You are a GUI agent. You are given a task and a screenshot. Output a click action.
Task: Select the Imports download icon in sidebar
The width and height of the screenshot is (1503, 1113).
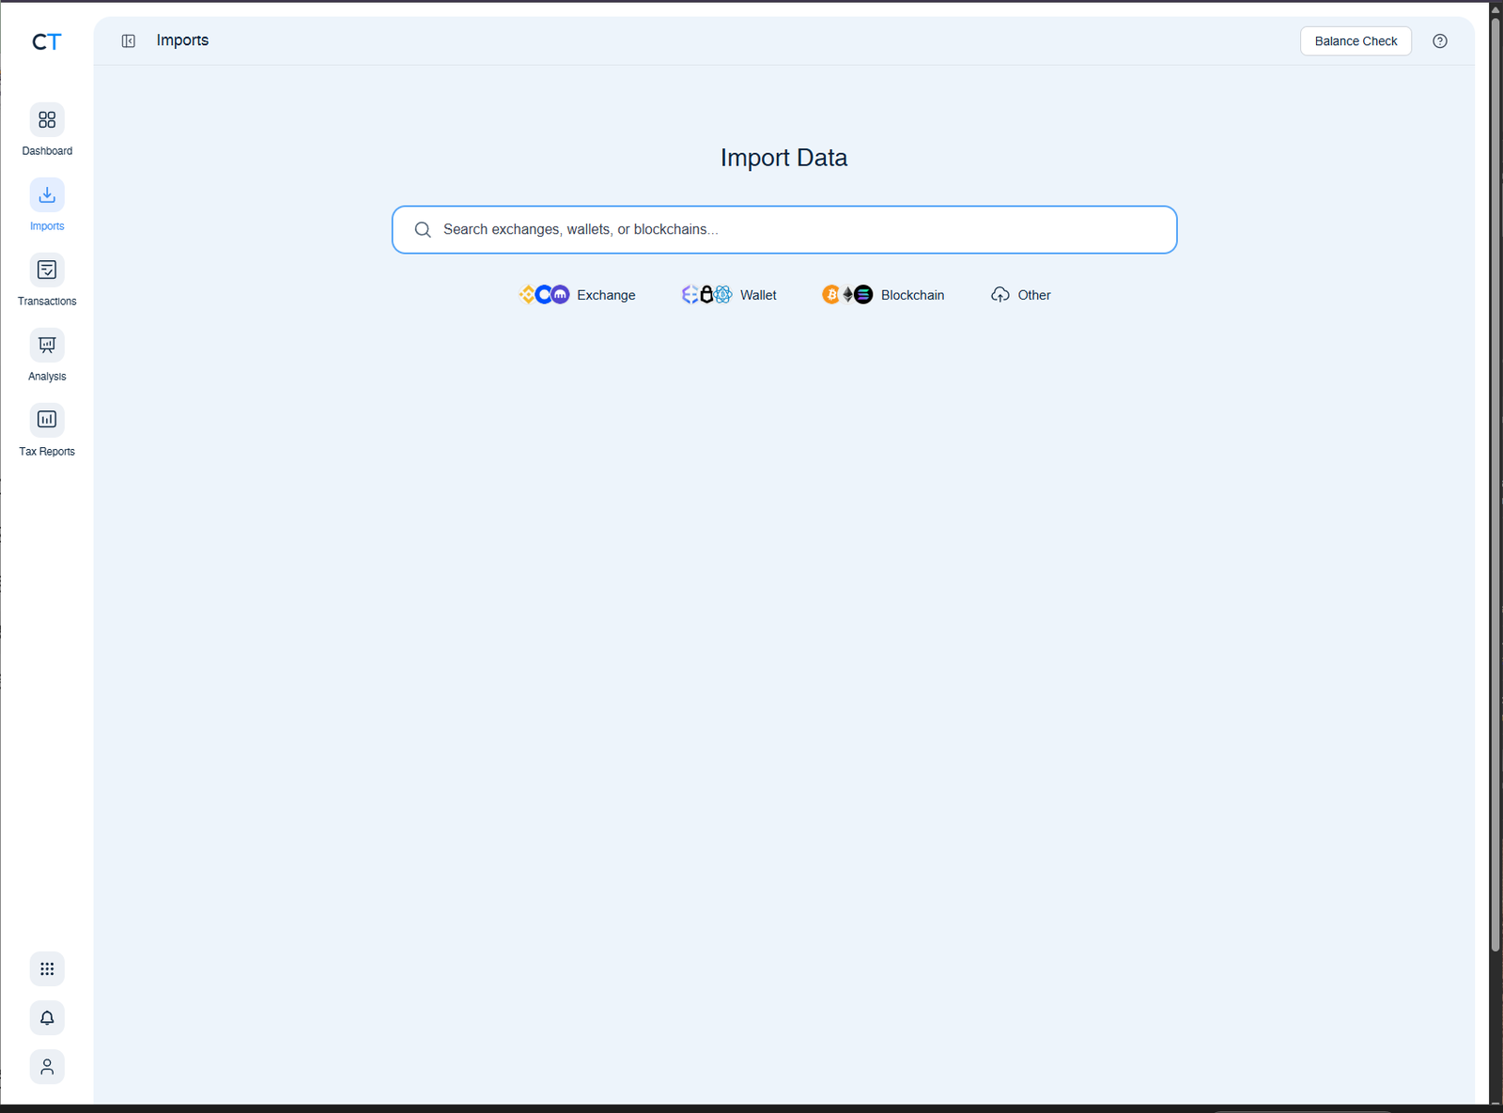click(x=47, y=194)
